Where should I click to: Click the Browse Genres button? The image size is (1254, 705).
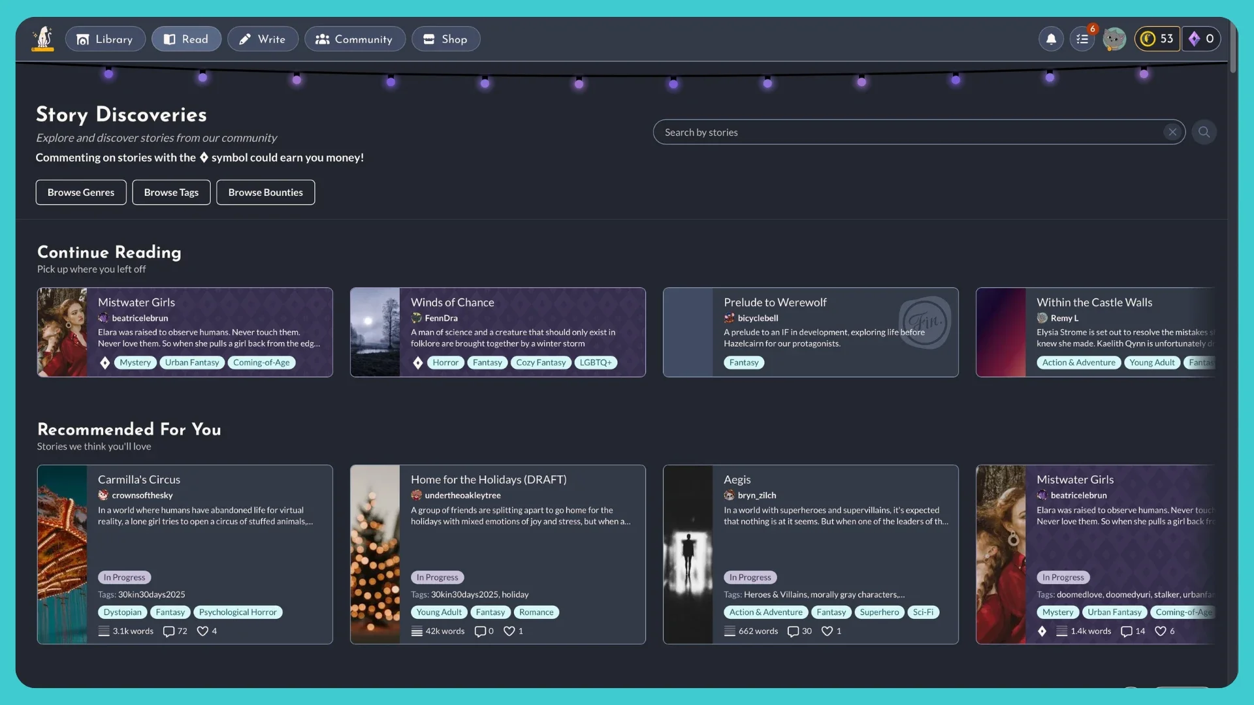pyautogui.click(x=81, y=193)
